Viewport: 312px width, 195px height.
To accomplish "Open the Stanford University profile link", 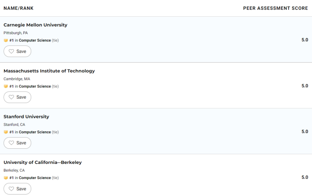I will pyautogui.click(x=26, y=117).
